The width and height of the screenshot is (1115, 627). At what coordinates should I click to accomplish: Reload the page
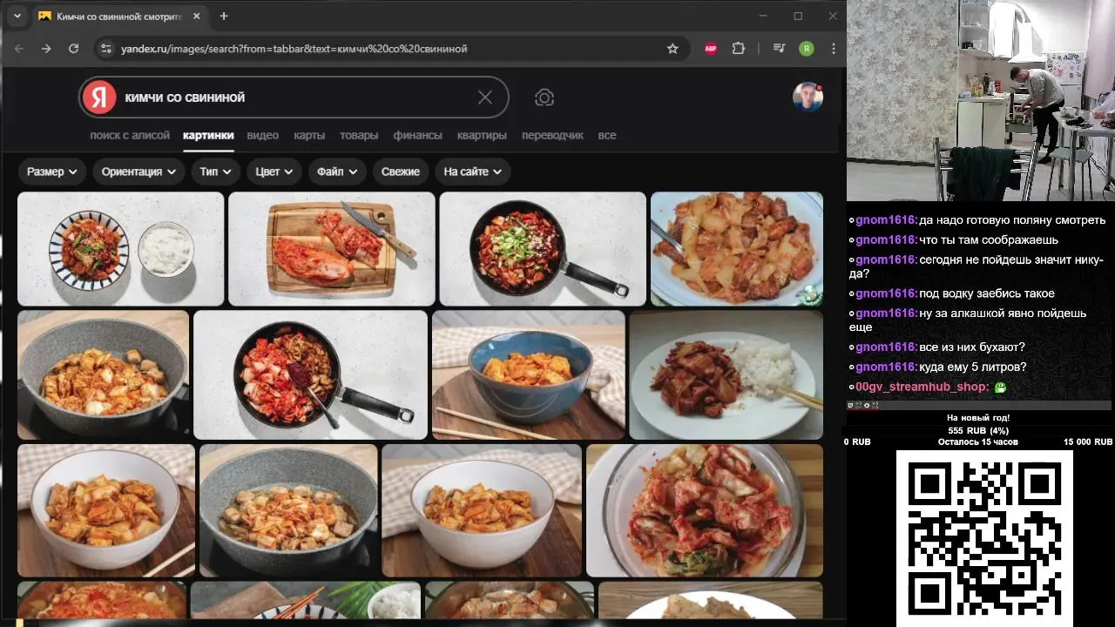73,49
